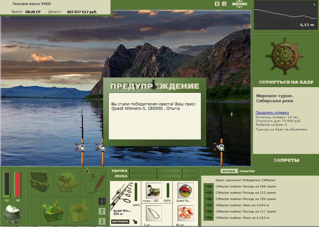
Task: Click the УДОЧКА tension bar
Action: tap(163, 171)
